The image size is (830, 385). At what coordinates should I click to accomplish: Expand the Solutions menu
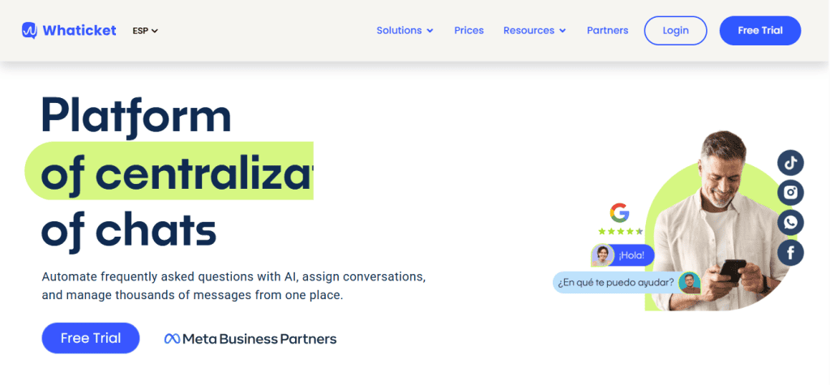pyautogui.click(x=404, y=31)
